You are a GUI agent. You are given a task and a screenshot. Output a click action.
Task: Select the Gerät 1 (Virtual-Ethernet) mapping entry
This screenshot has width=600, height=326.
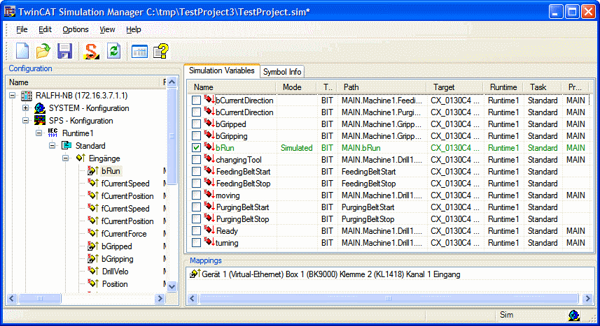[331, 274]
